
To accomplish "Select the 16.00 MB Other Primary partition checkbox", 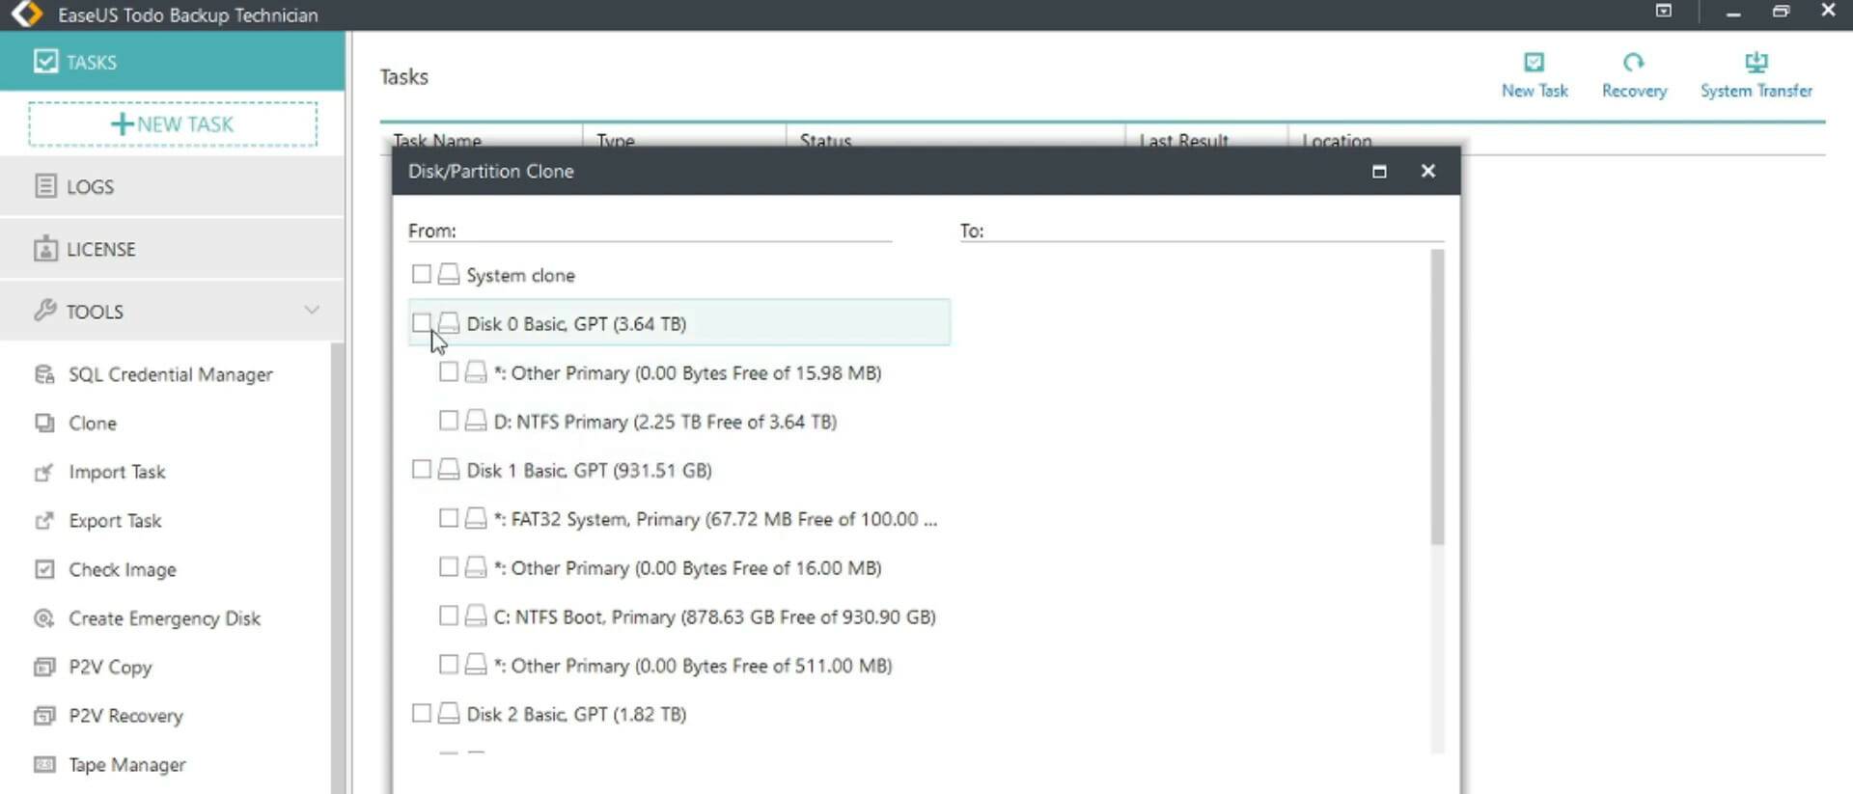I will click(448, 566).
